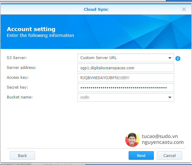The height and width of the screenshot is (165, 192).
Task: Proceed with the Next button
Action: click(x=141, y=155)
